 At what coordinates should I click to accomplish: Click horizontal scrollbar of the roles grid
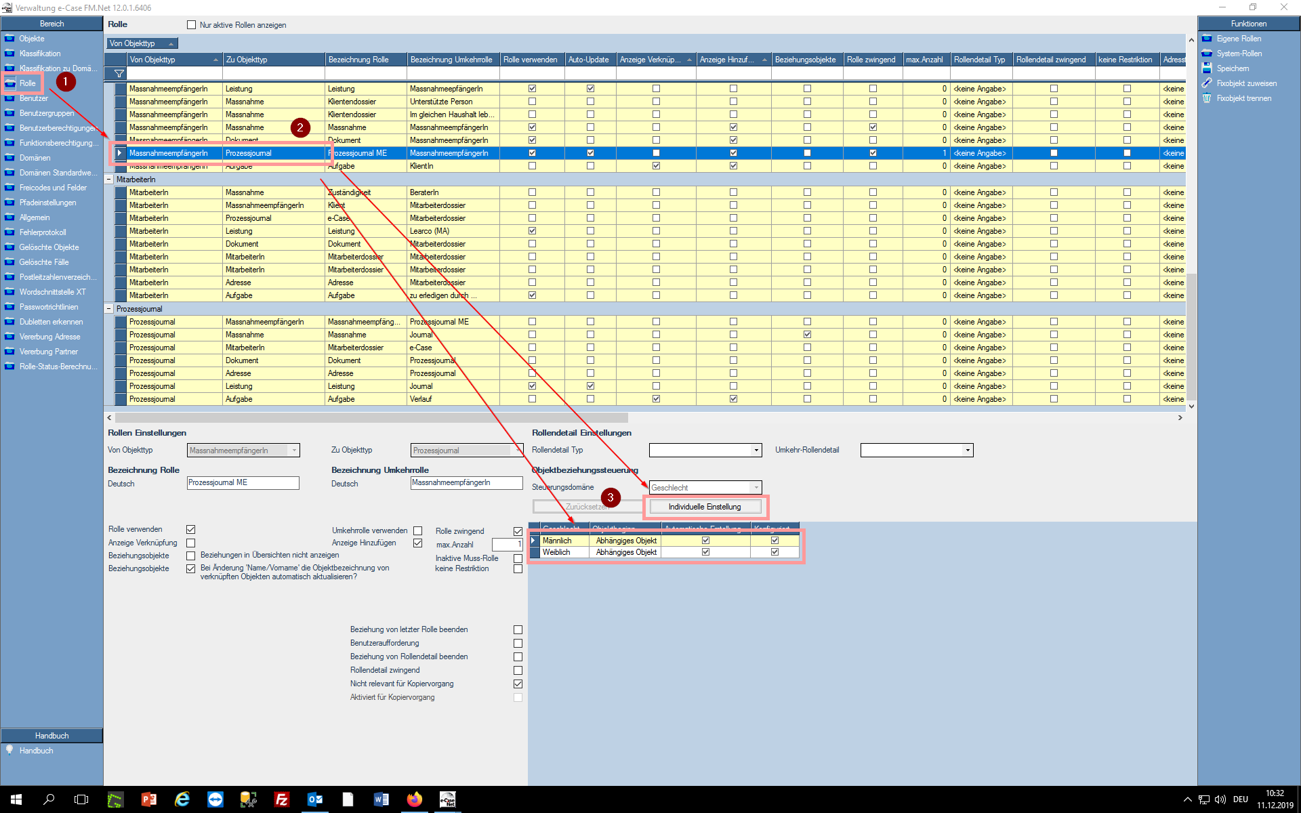371,418
